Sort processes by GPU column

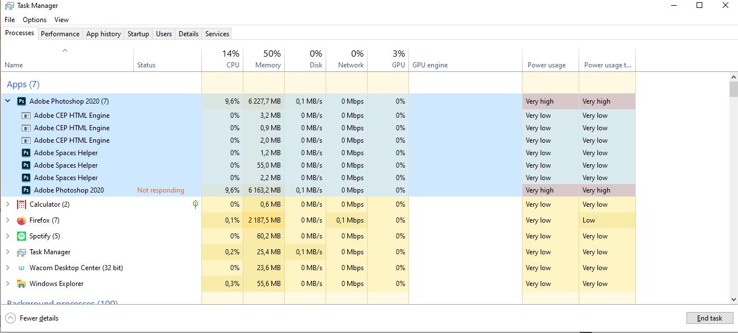click(x=388, y=59)
